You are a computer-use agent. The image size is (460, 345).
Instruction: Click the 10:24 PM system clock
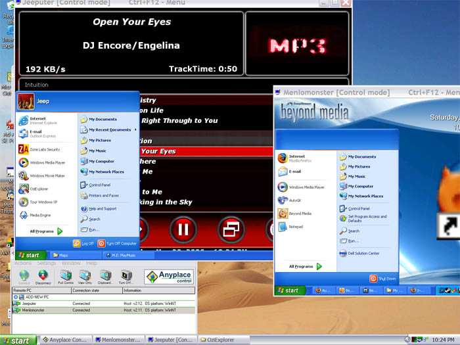(x=444, y=340)
